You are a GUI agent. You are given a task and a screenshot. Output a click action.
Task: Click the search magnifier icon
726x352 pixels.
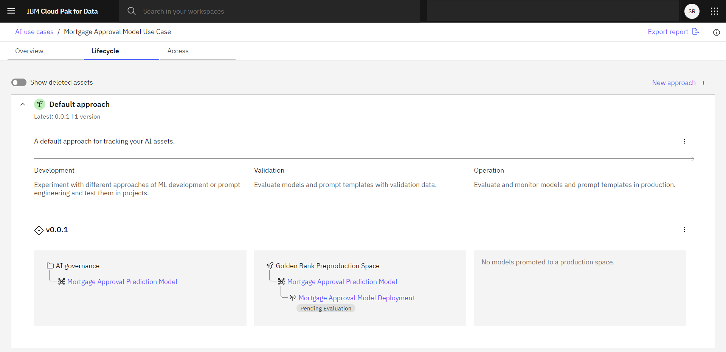(x=132, y=11)
